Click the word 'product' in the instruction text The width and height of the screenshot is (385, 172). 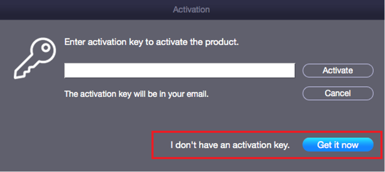click(x=222, y=42)
